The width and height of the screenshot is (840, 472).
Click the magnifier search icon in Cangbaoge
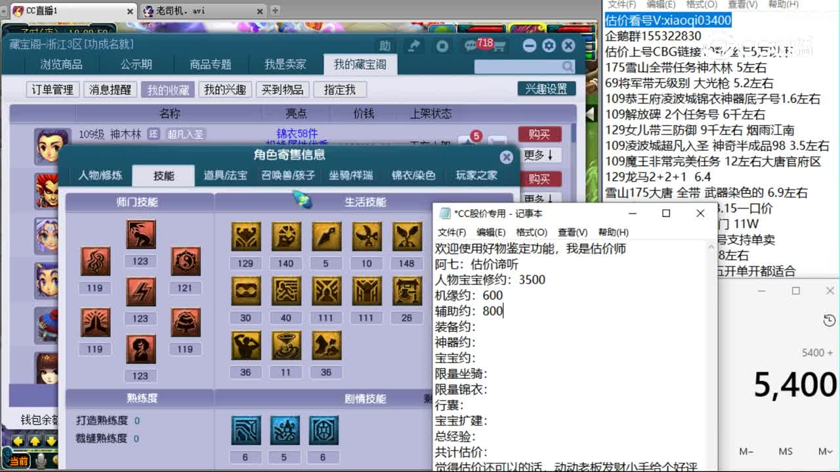tap(568, 66)
